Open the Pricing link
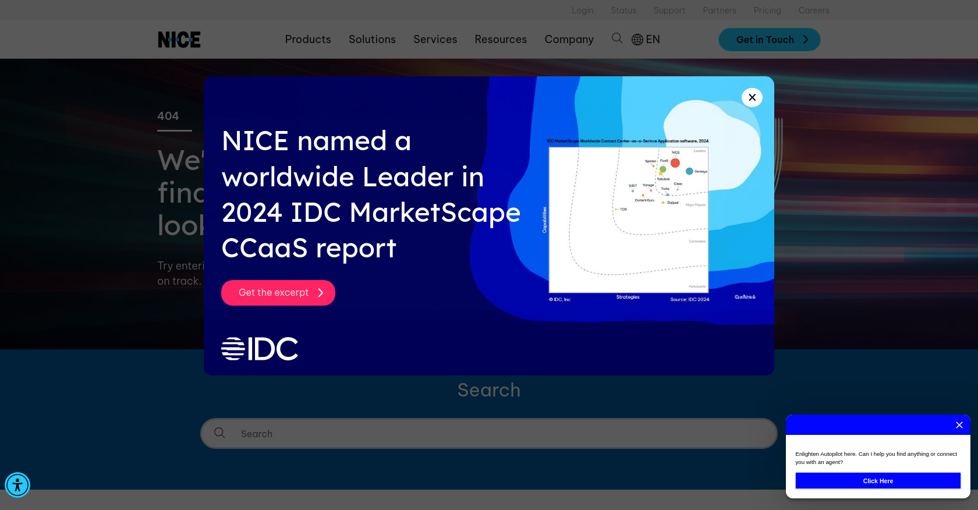This screenshot has height=510, width=978. 767,10
